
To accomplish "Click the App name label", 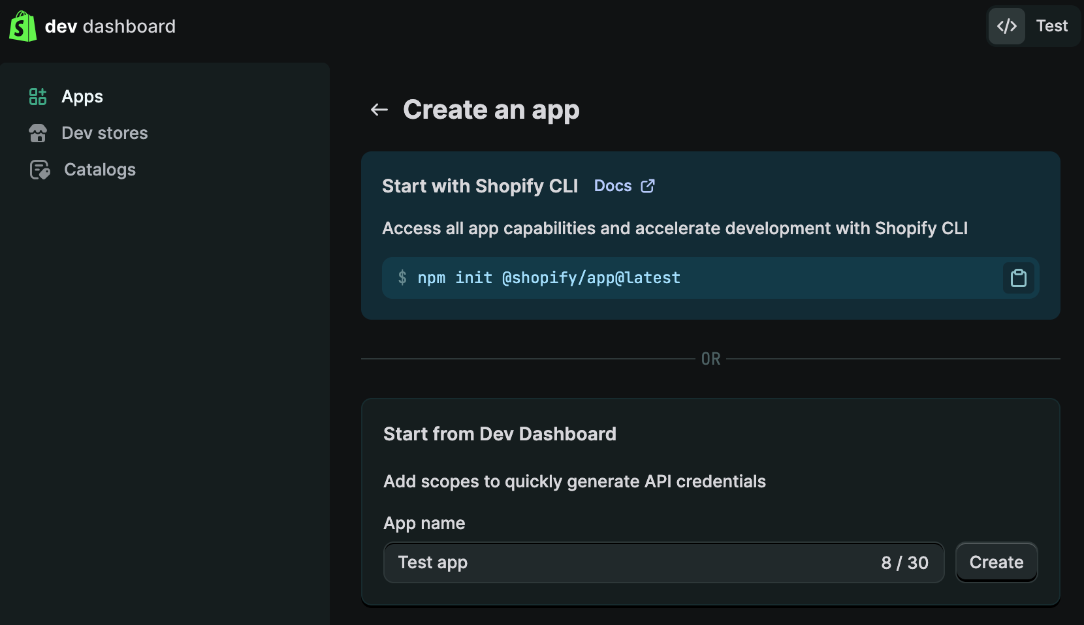I will (424, 523).
